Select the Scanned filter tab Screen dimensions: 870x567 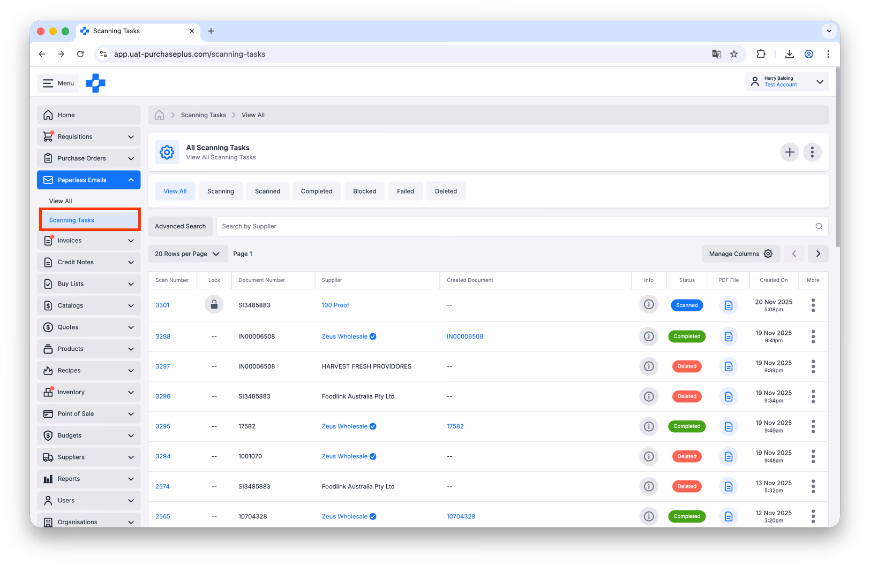(267, 191)
